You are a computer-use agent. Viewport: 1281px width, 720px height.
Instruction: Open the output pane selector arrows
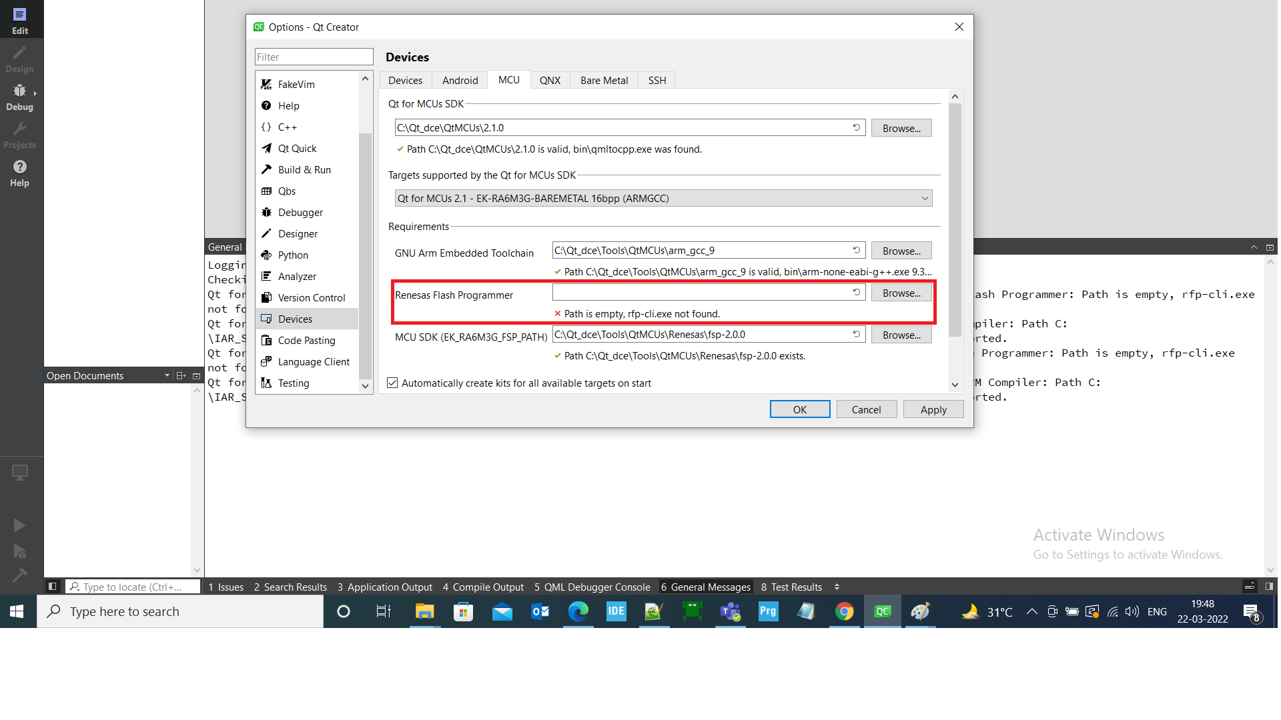[837, 587]
